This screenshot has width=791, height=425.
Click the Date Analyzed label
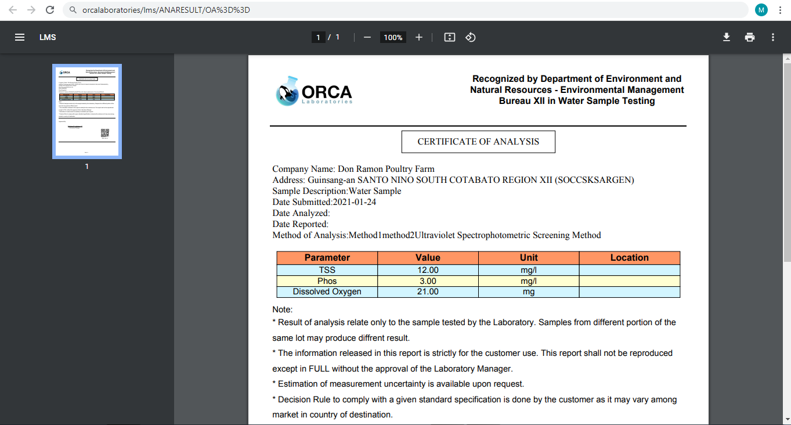point(301,213)
